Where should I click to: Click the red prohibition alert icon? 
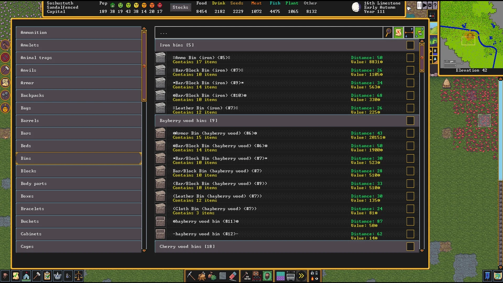tap(5, 57)
